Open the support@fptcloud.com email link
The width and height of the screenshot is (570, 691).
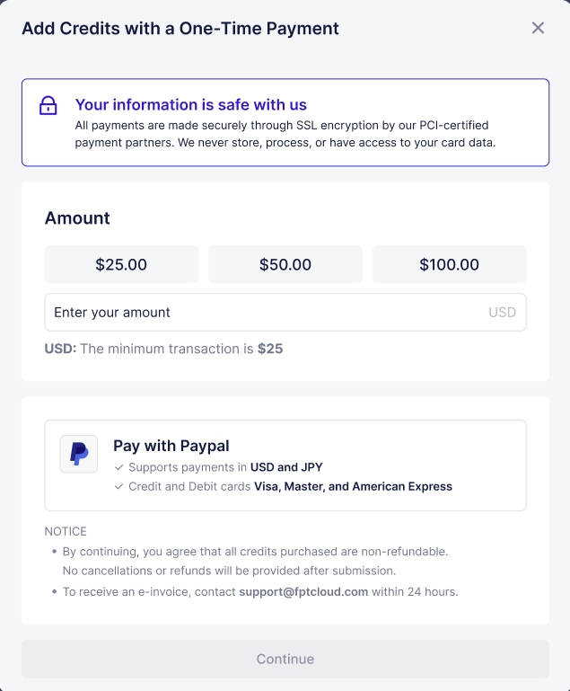tap(303, 592)
